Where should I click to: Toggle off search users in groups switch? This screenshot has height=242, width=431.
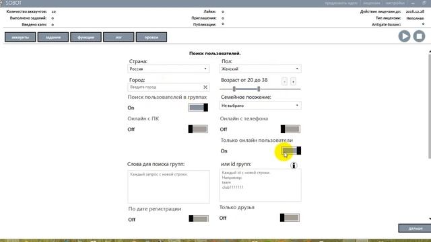198,108
